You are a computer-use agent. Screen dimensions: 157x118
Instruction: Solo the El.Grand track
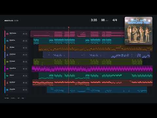click(x=26, y=62)
